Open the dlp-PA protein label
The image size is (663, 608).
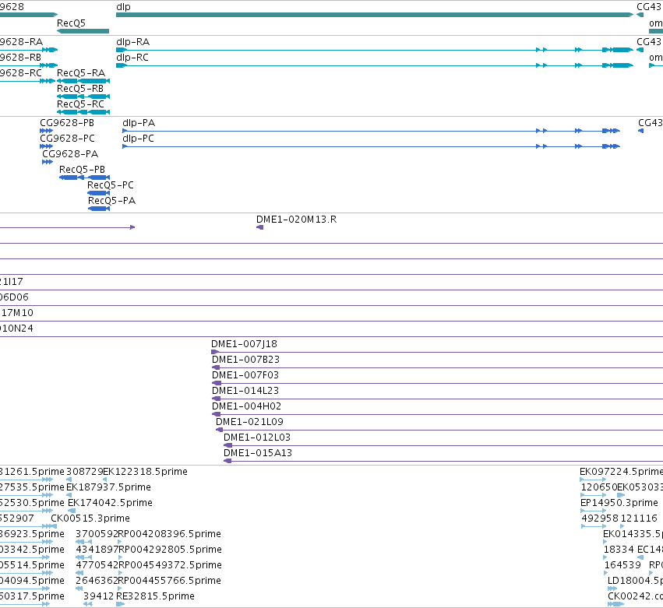pyautogui.click(x=139, y=123)
